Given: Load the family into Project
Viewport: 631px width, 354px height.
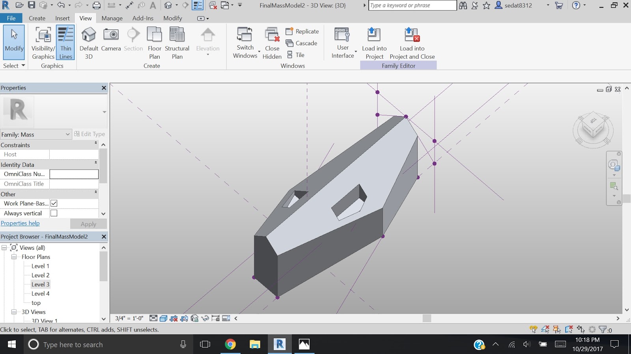Looking at the screenshot, I should (374, 42).
